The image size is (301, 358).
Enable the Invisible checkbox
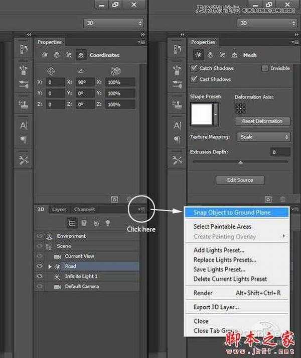pos(265,68)
